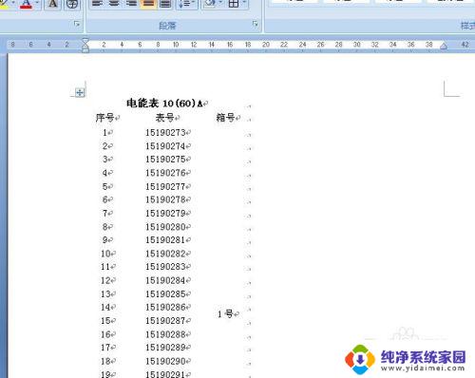
Task: Select the first line indent marker on the ruler
Action: click(x=85, y=42)
